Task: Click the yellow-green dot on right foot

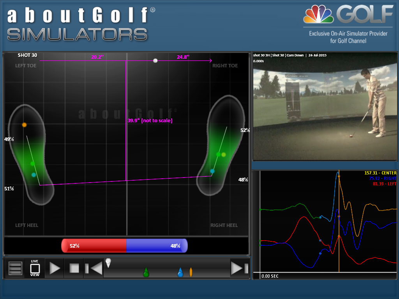Action: click(x=223, y=154)
